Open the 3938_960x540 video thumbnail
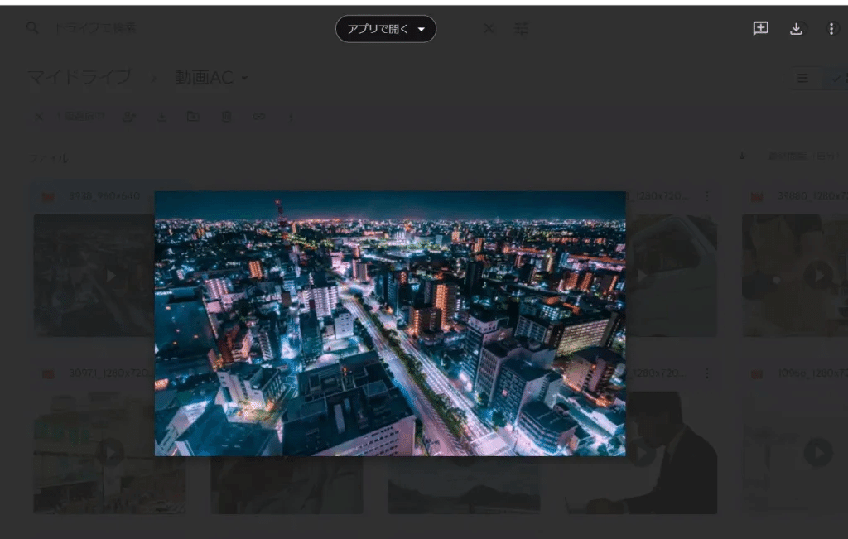Screen dimensions: 848x539 [x=94, y=275]
